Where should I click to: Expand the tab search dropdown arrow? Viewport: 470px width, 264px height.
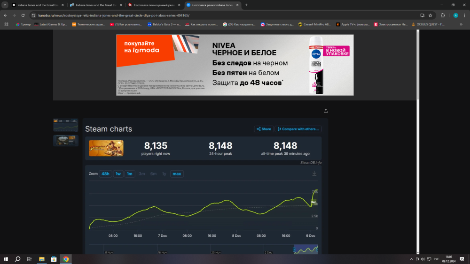click(6, 5)
